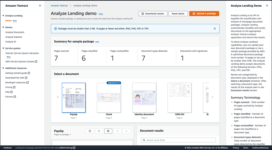Screen dimensions: 272x150
Task: Open Analyze Expense demo in sidebar
Action: pyautogui.click(x=14, y=37)
